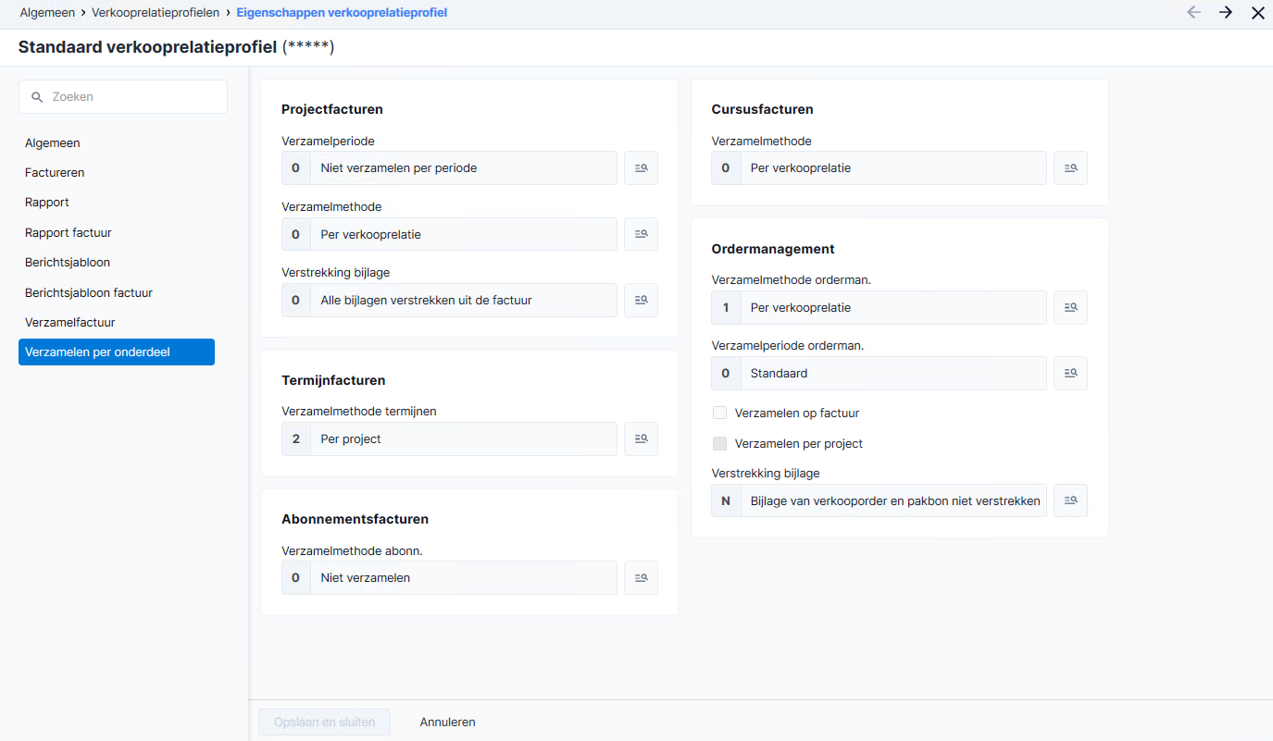The image size is (1273, 741).
Task: Open lookup for Projectfacturen Verzamelperiode
Action: point(641,168)
